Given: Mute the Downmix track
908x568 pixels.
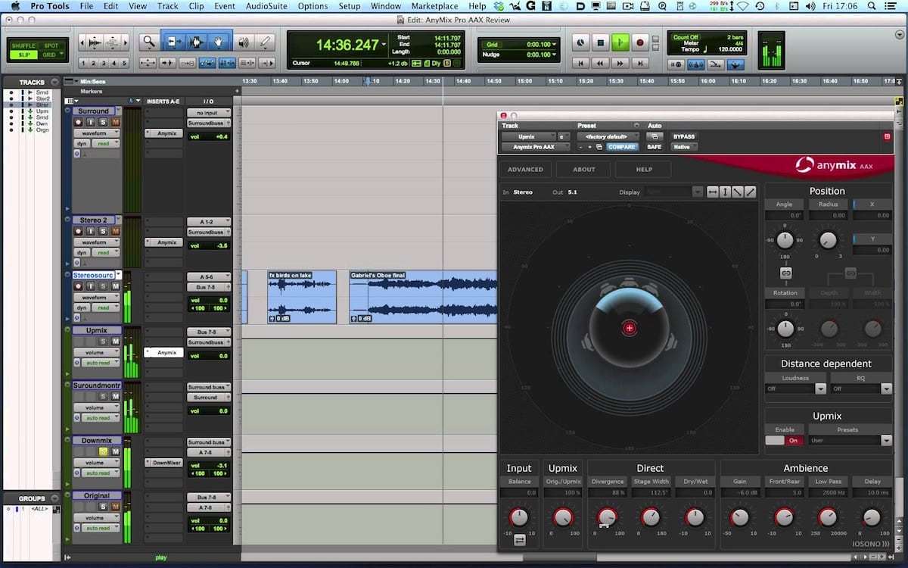Looking at the screenshot, I should click(x=115, y=451).
